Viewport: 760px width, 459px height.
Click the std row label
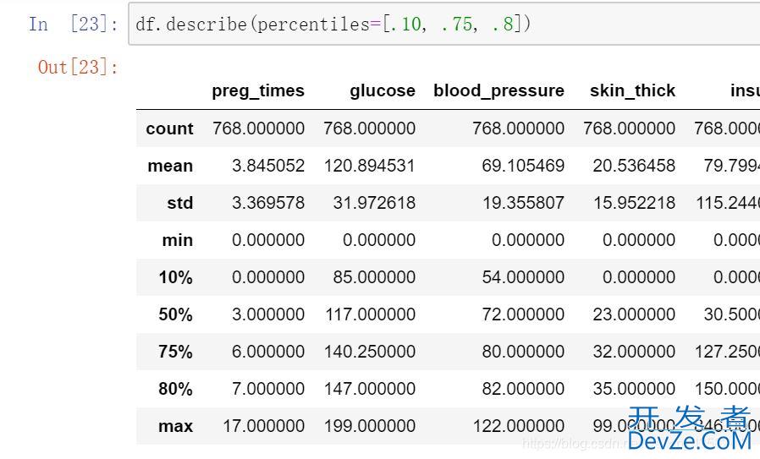(x=179, y=203)
